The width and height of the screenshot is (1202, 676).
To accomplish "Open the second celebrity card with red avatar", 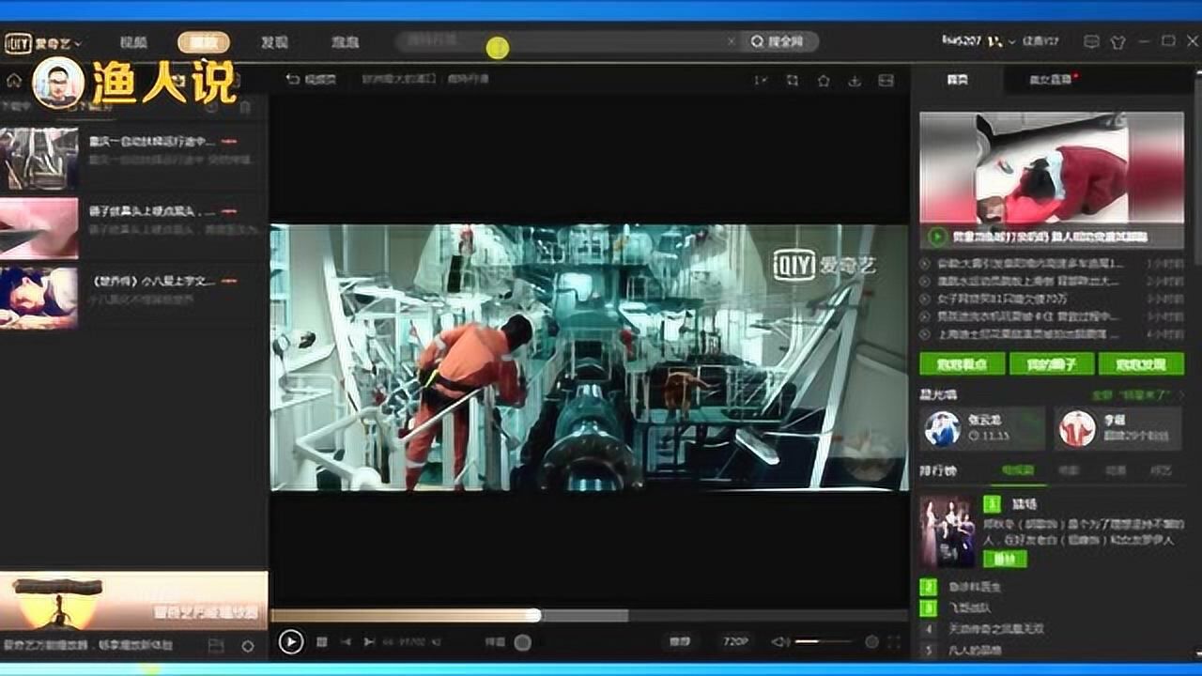I will (x=1118, y=428).
